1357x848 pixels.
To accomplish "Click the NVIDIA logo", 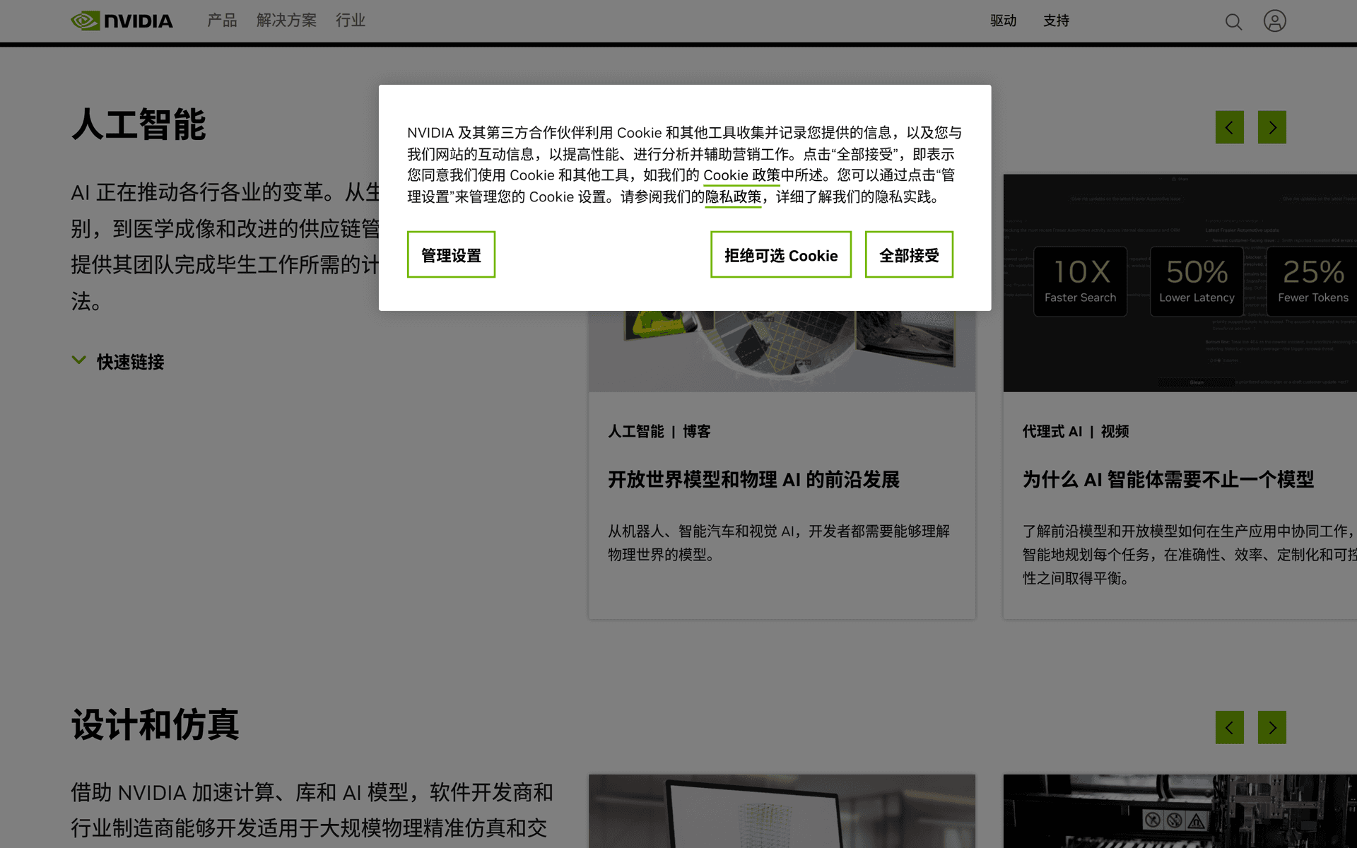I will (122, 20).
